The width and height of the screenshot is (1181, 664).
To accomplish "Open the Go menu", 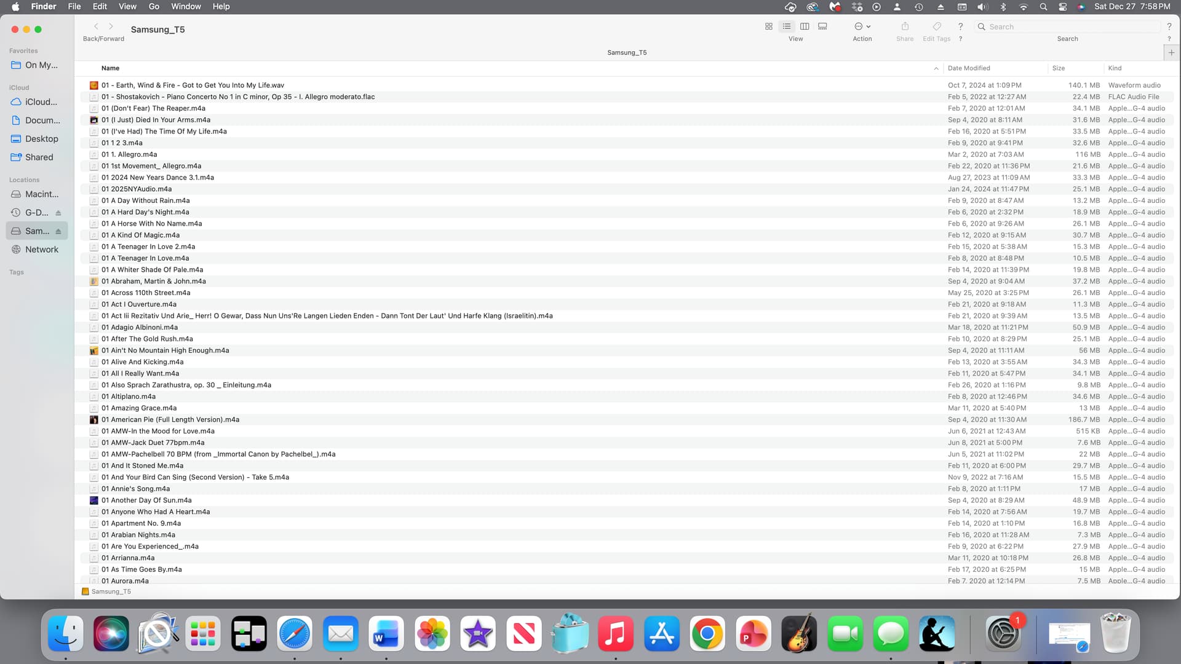I will (154, 7).
